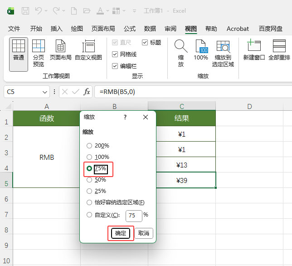This screenshot has width=292, height=266.
Task: Click the custom zoom percent field
Action: coord(134,216)
